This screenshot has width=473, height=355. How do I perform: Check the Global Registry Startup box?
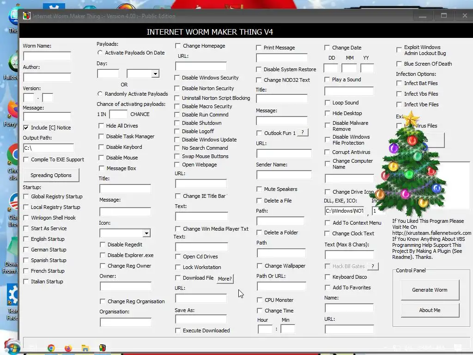coord(26,196)
